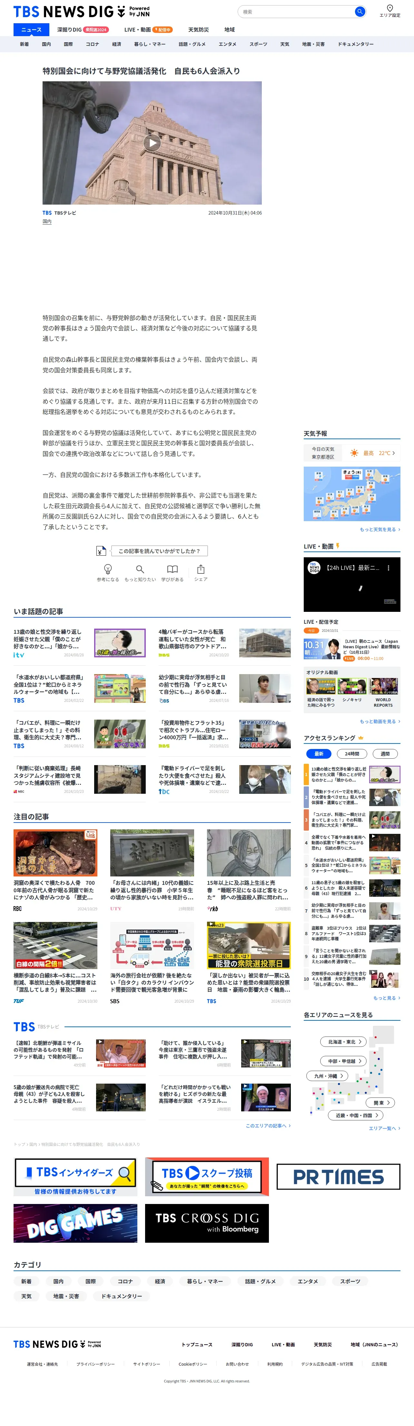Click the TBS channel logo under video

47,213
